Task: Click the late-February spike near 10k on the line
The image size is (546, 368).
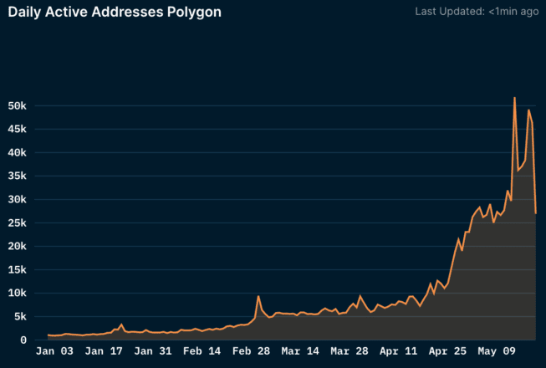Action: tap(258, 296)
